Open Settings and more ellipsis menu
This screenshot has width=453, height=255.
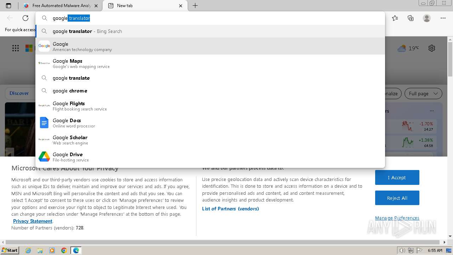(443, 18)
